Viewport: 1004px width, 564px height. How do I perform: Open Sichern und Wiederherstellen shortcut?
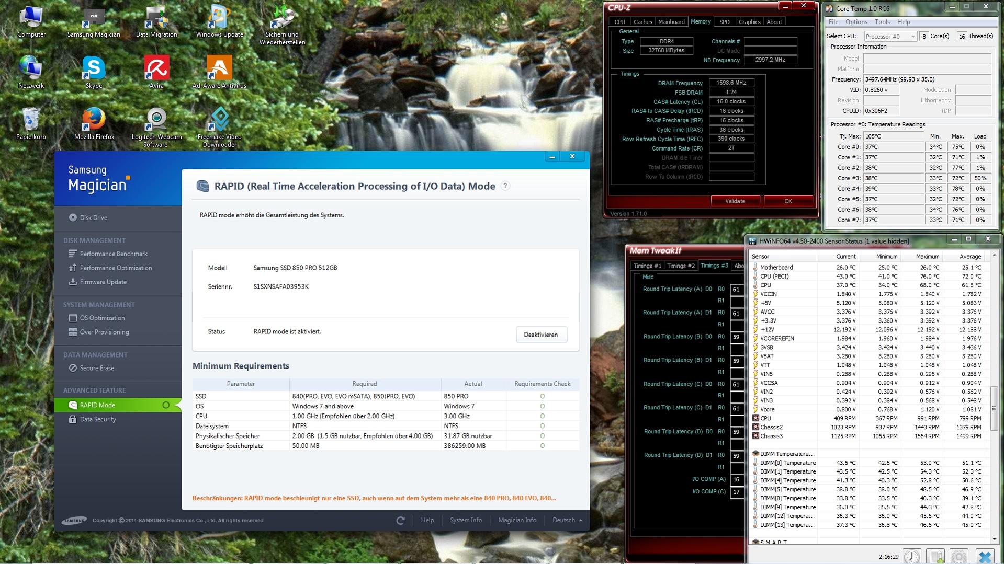tap(282, 25)
